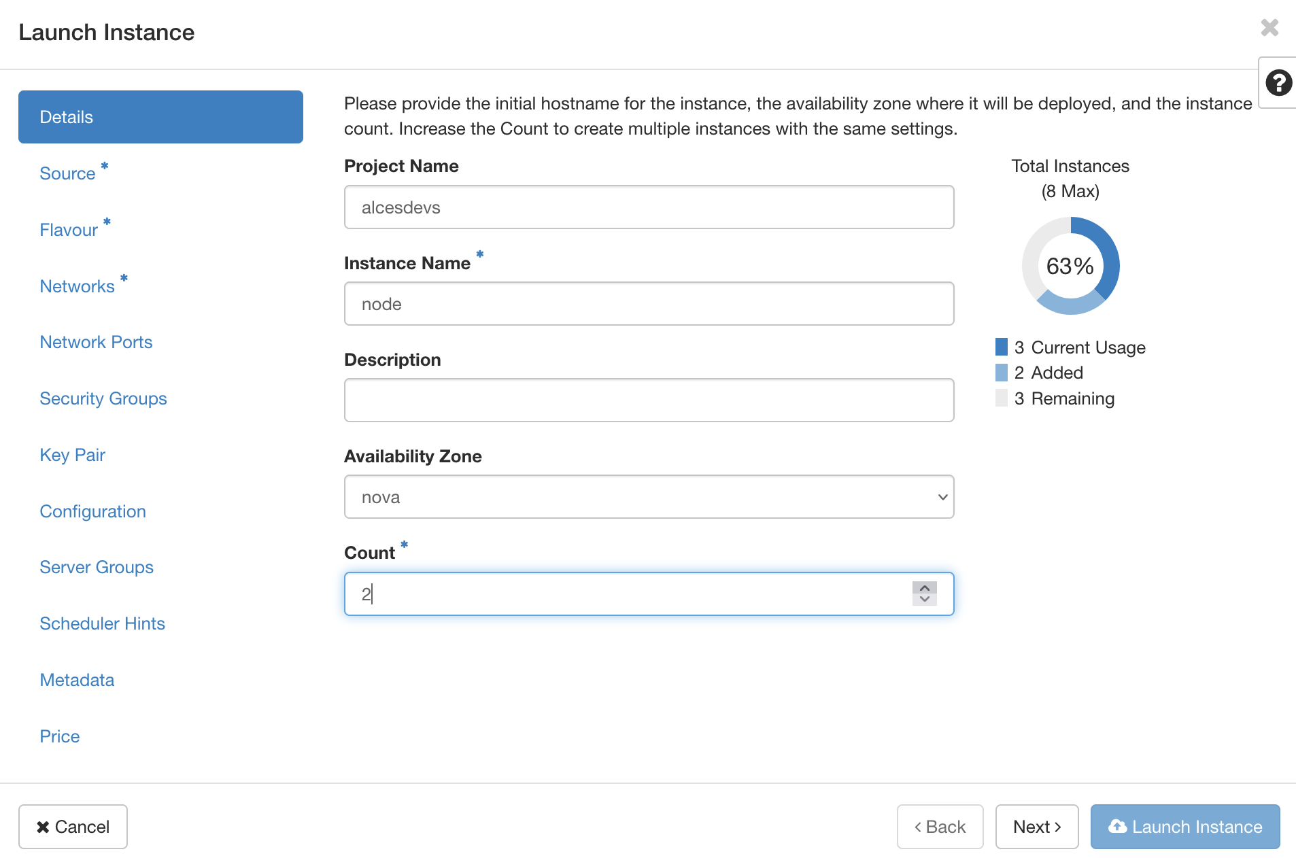1296x858 pixels.
Task: Open the Scheduler Hints page
Action: (102, 623)
